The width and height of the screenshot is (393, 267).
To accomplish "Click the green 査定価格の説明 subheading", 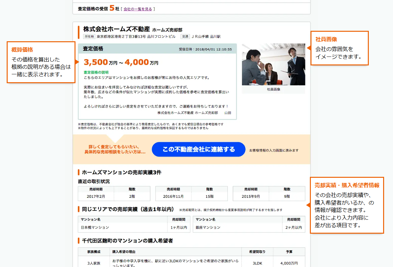I will point(96,72).
